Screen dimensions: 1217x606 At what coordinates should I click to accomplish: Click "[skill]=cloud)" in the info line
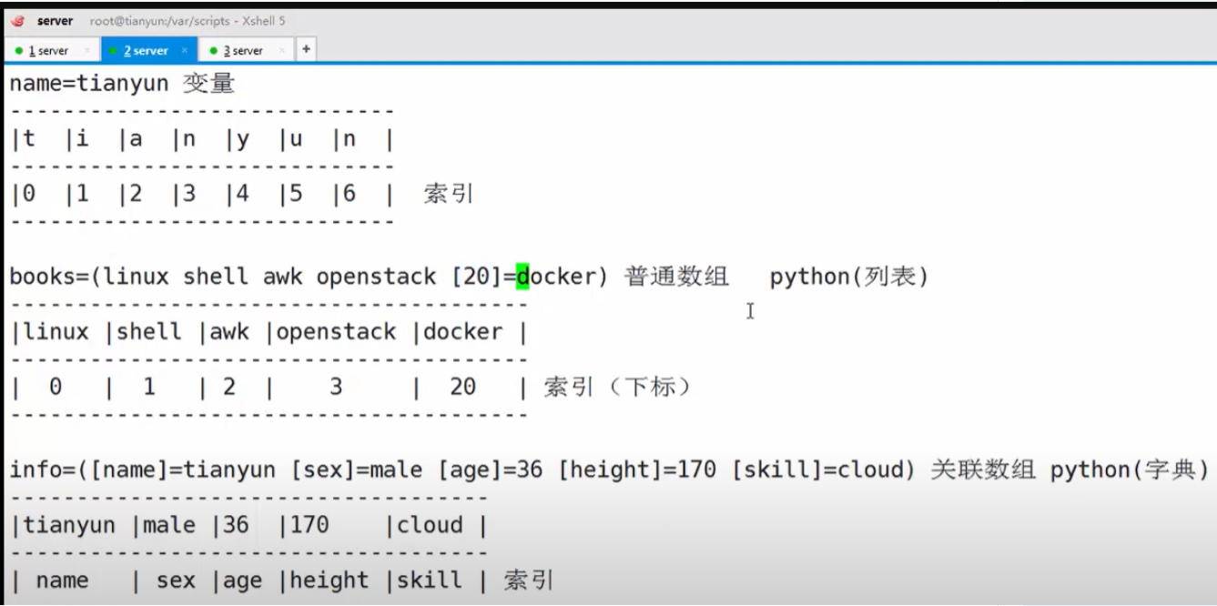coord(822,470)
